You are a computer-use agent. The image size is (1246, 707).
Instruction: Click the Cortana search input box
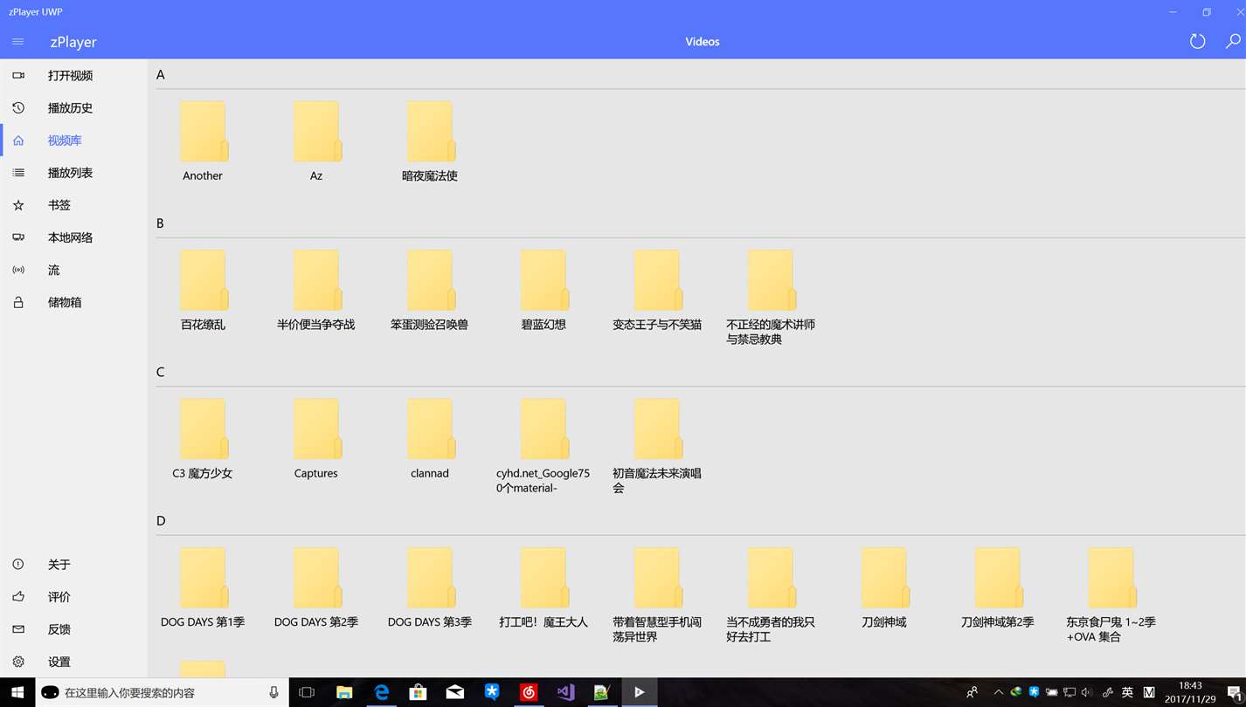click(x=162, y=692)
